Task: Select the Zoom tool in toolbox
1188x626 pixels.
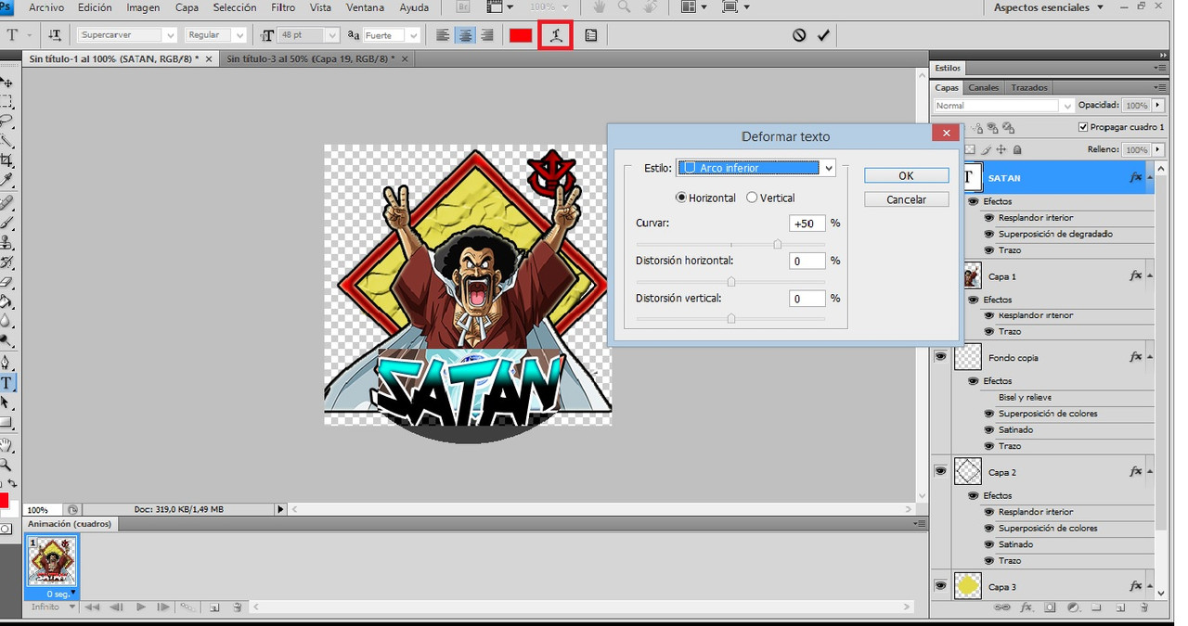Action: click(x=6, y=465)
